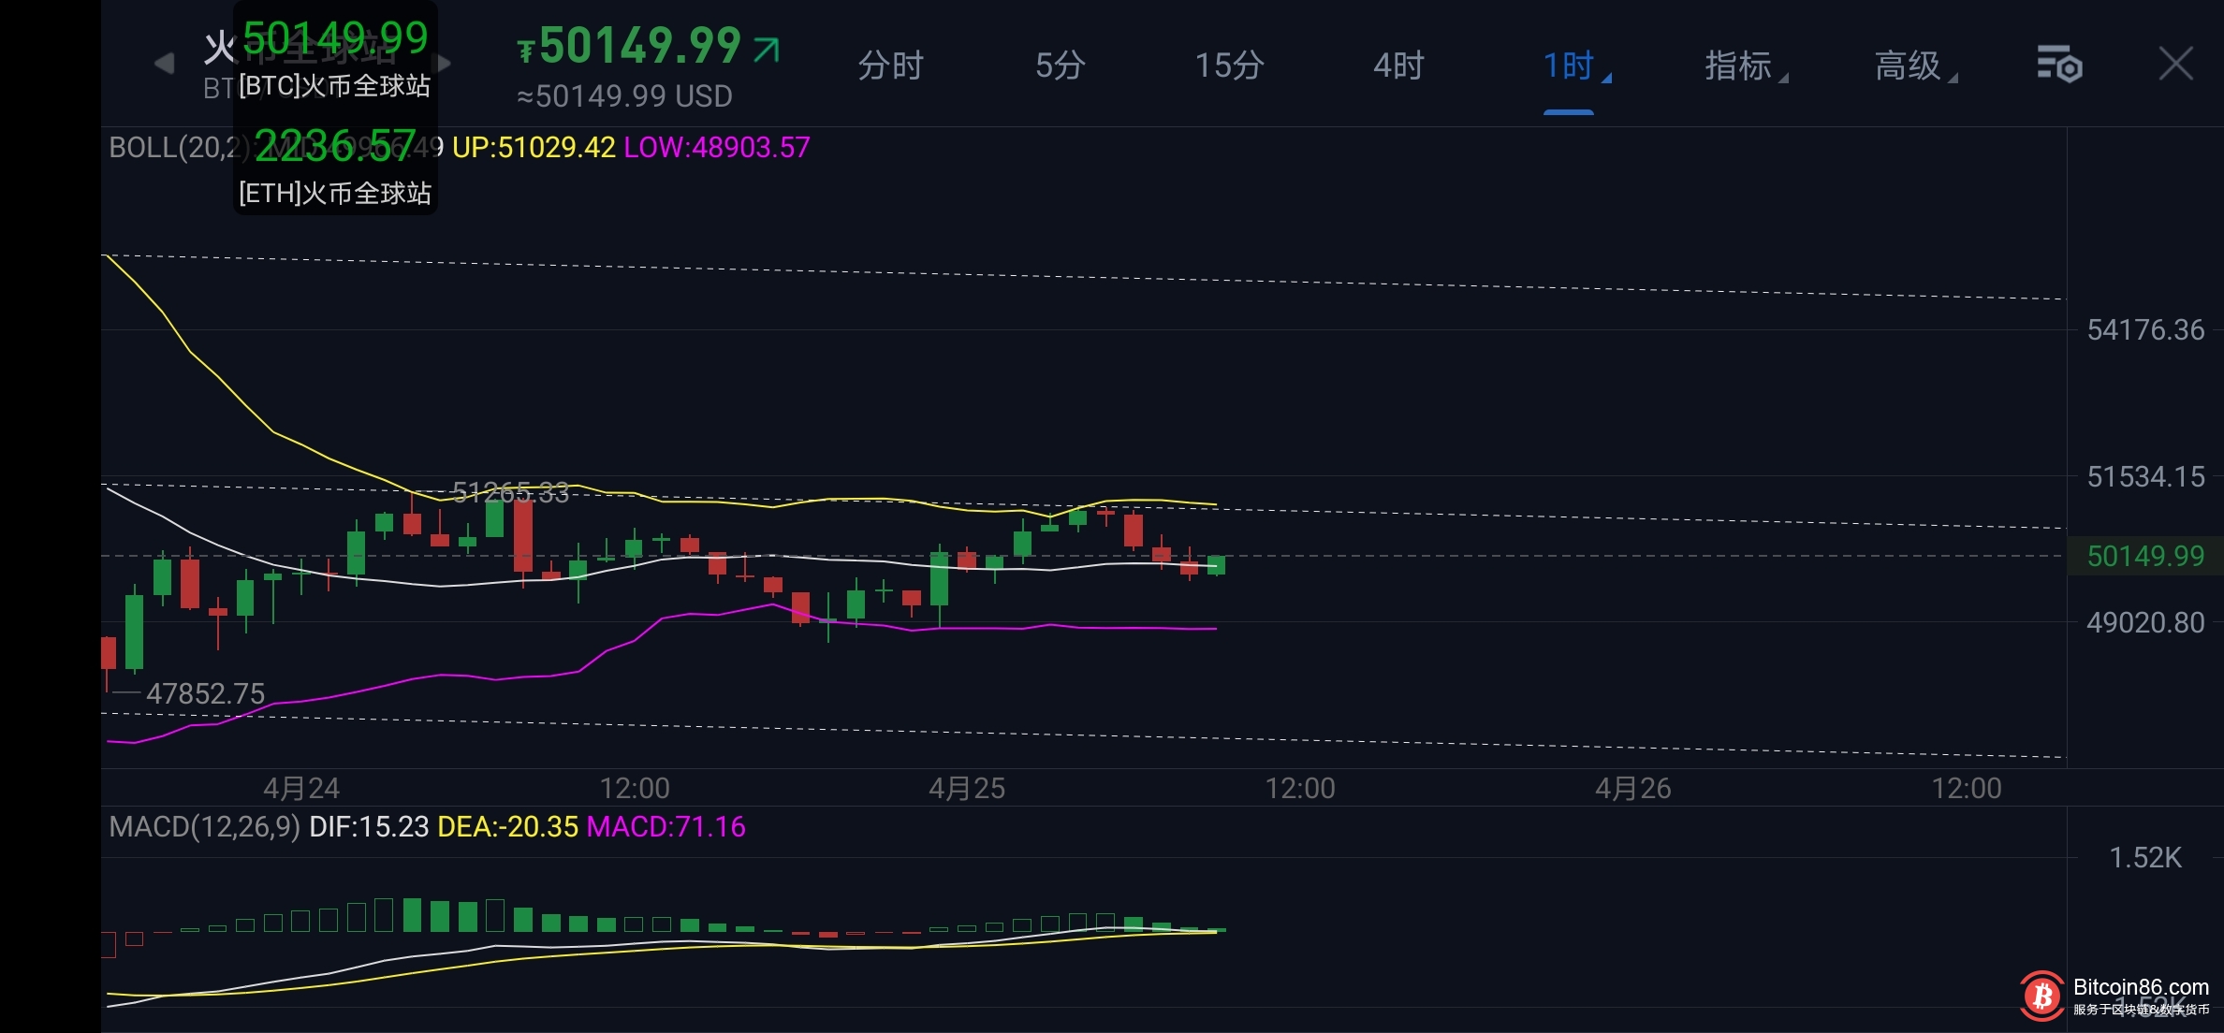
Task: Select the 5分 interval tab
Action: 1060,65
